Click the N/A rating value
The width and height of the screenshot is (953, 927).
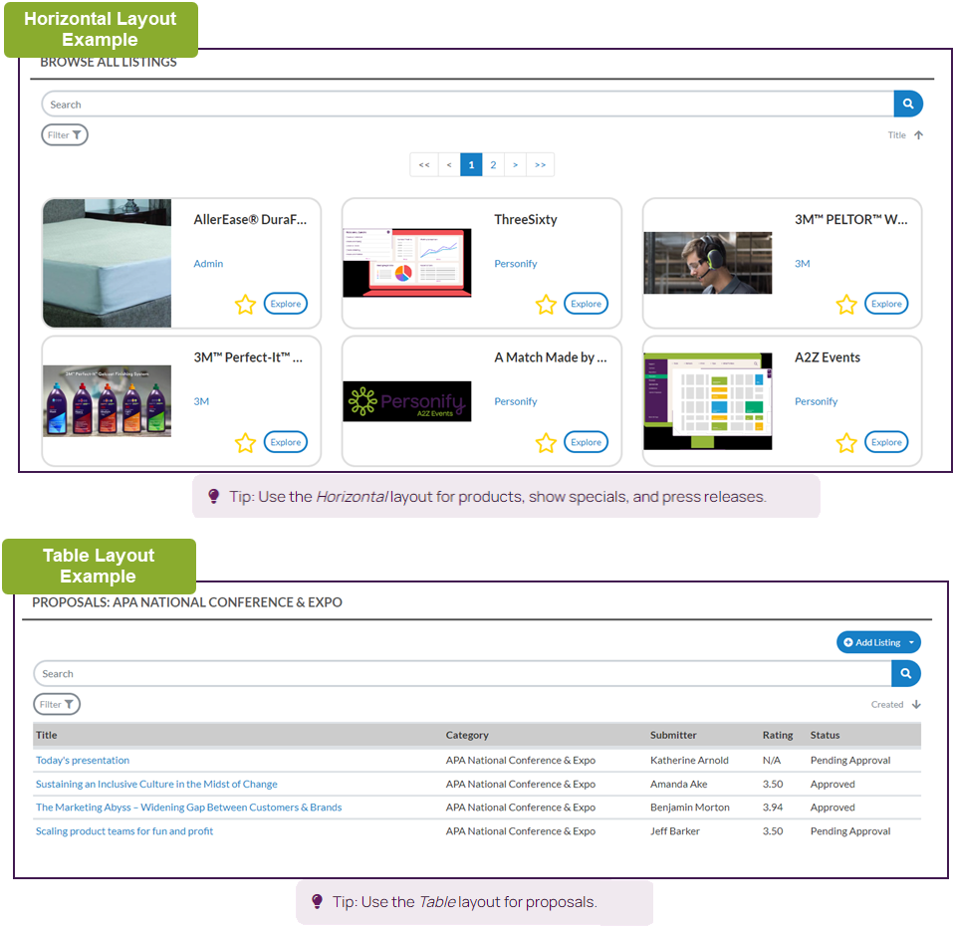pos(772,760)
